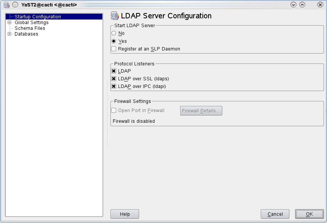
Task: Select No to stop the LDAP server
Action: click(x=114, y=33)
